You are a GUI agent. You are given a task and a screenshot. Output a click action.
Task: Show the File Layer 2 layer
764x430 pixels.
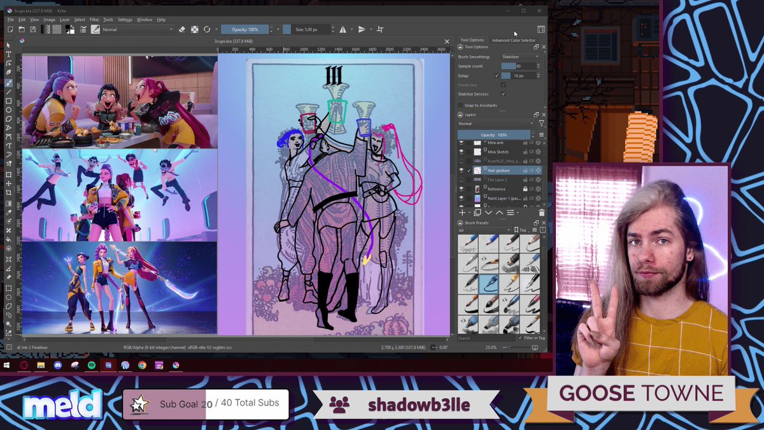(x=462, y=180)
